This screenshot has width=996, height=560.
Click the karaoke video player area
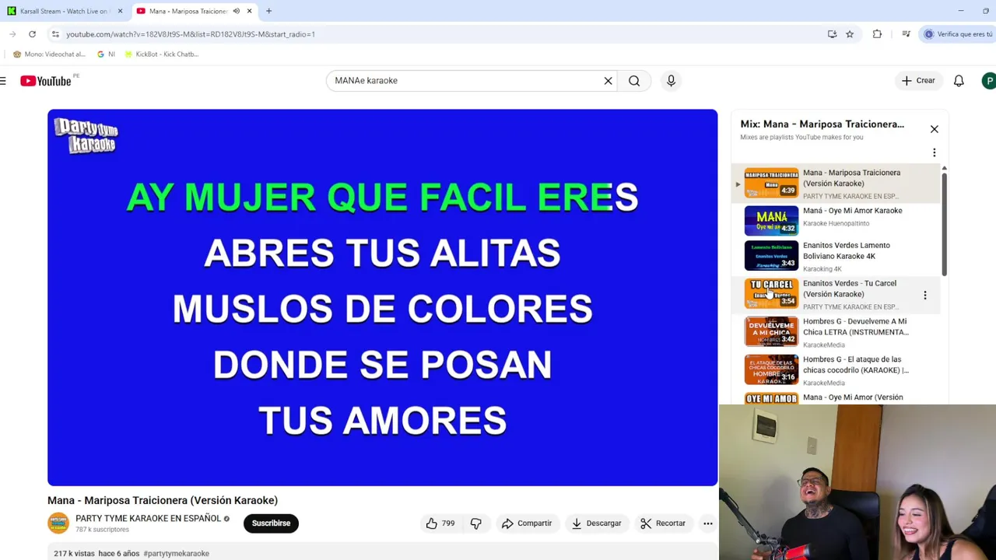[x=382, y=298]
